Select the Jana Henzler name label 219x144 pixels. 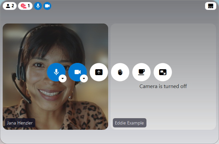pos(20,123)
